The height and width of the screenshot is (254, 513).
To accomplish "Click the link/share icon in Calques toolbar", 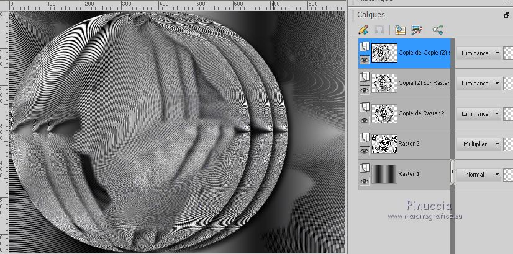I will (x=437, y=30).
